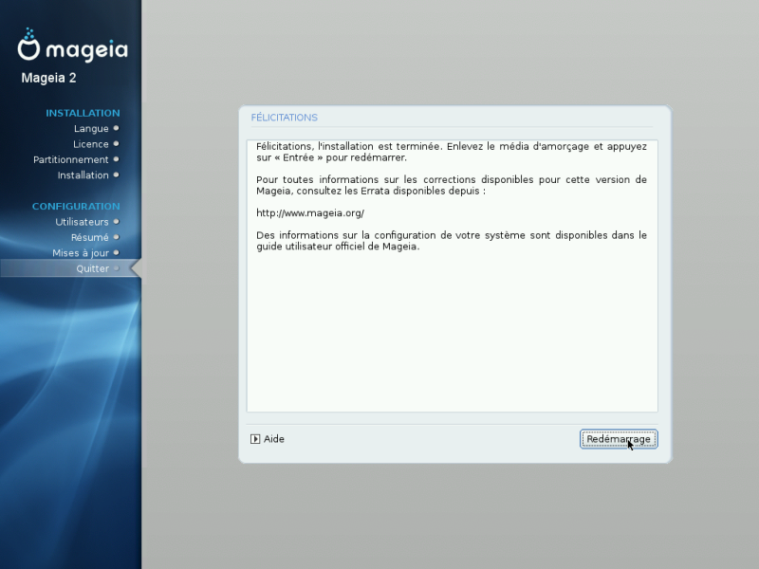Click the bullet dot next to Utilisateurs

pos(116,222)
